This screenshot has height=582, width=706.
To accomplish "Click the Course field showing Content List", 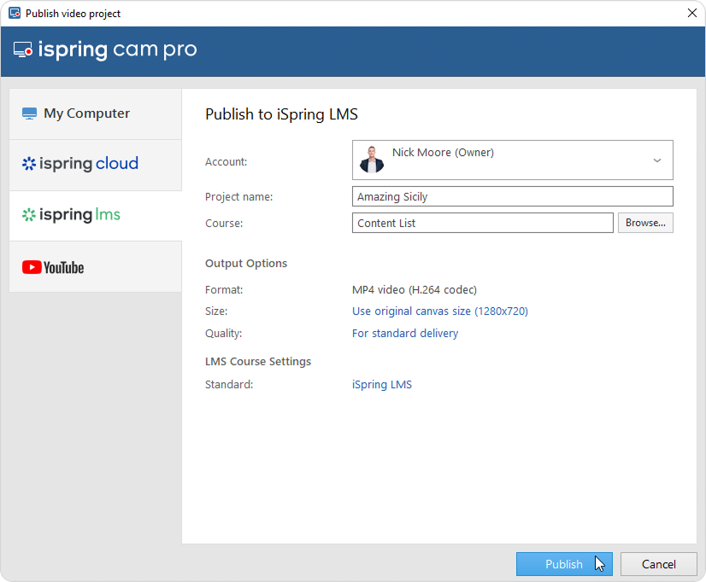I will [482, 223].
